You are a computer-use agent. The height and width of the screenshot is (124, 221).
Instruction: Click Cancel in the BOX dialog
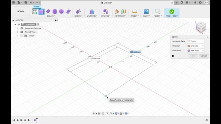tap(203, 56)
